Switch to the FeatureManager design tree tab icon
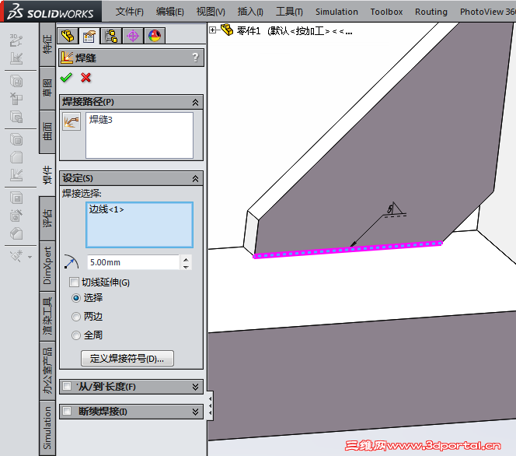 (68, 36)
